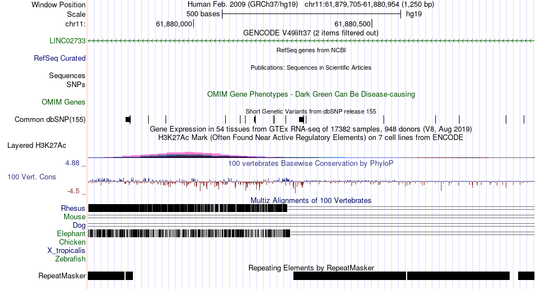535x289 pixels.
Task: Click the leftmost RepeatMasker element block
Action: pyautogui.click(x=106, y=276)
